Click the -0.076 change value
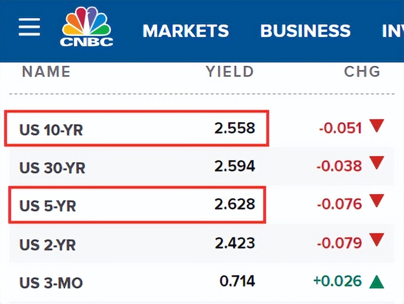 [339, 204]
